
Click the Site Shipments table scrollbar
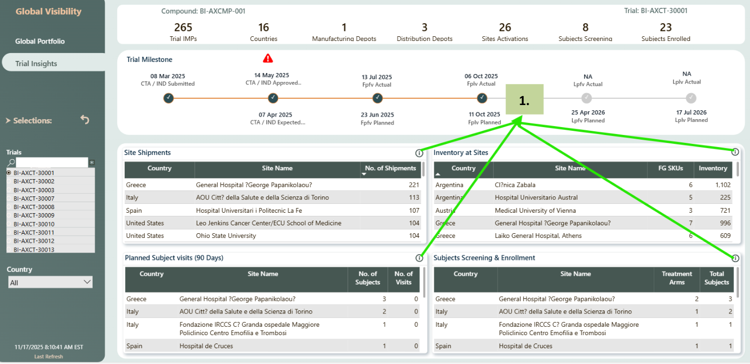pos(423,169)
